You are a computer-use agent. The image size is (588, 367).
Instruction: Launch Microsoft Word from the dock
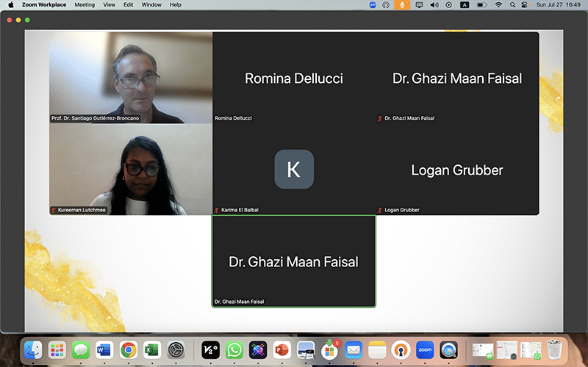click(x=104, y=349)
